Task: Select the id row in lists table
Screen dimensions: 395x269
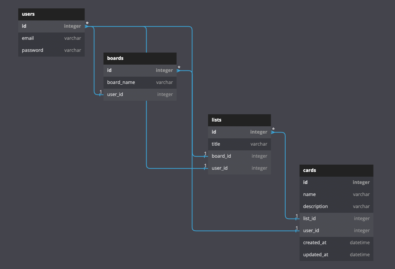Action: point(239,132)
